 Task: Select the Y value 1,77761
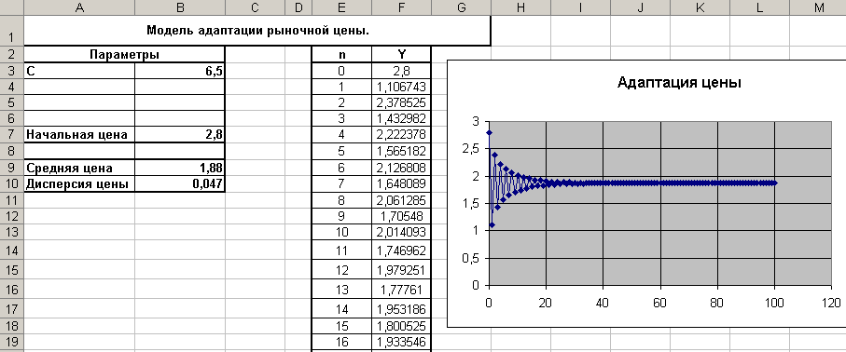pyautogui.click(x=401, y=290)
